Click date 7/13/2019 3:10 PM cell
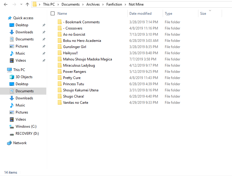This screenshot has width=232, height=176. (144, 34)
